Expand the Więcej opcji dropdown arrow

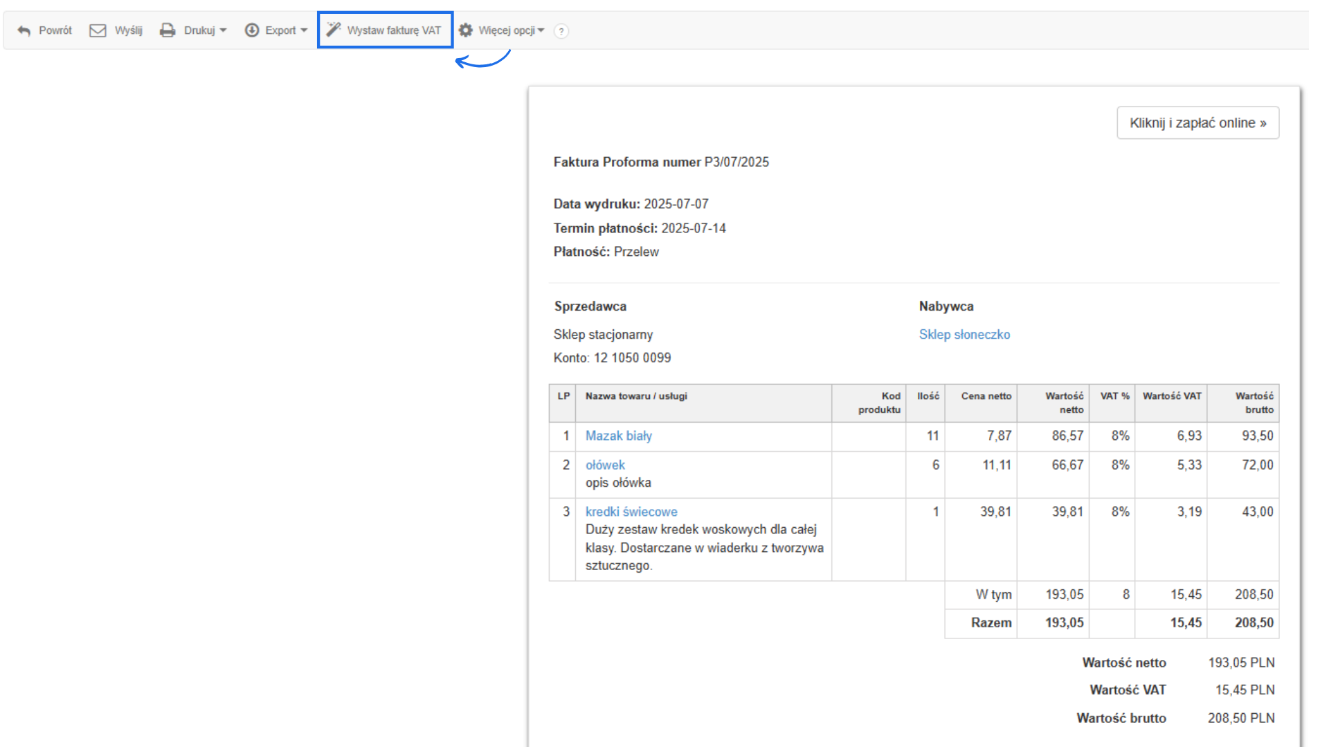(541, 30)
